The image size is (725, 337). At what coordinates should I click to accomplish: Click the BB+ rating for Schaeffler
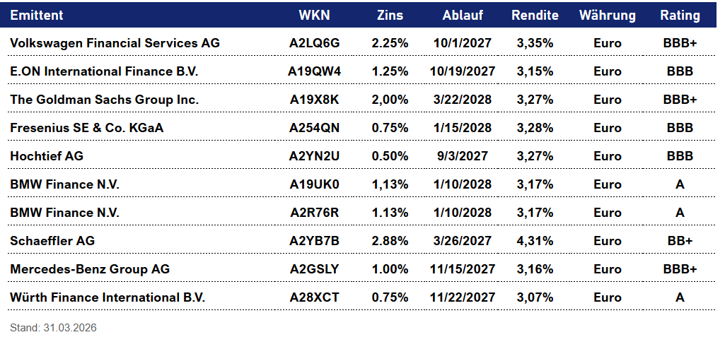pos(680,241)
